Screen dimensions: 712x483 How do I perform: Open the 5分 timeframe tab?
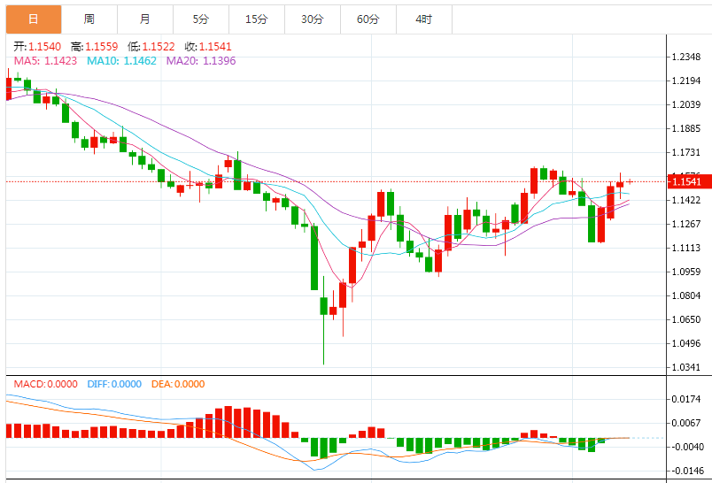click(201, 19)
